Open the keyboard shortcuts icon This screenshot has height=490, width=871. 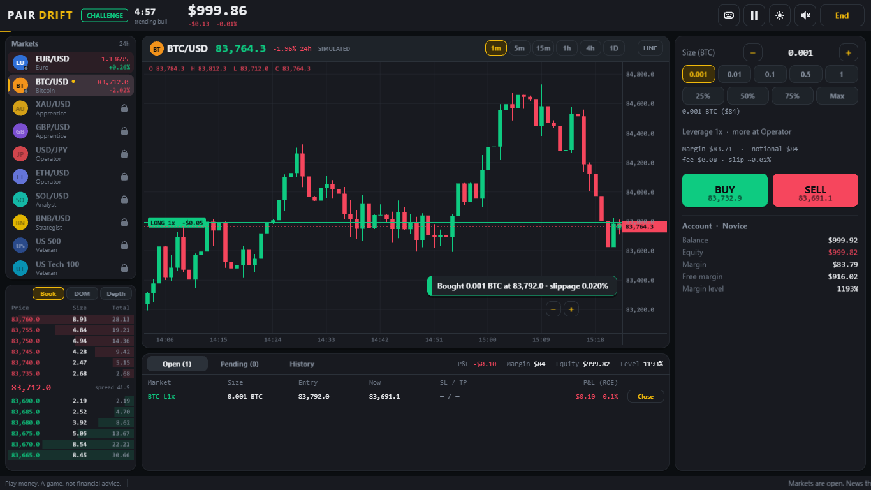tap(729, 15)
